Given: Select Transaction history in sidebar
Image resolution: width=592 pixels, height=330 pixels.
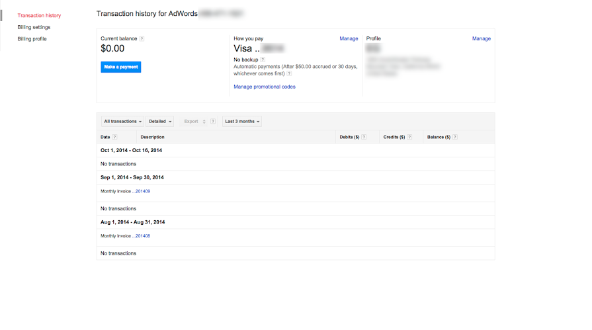Looking at the screenshot, I should [39, 15].
